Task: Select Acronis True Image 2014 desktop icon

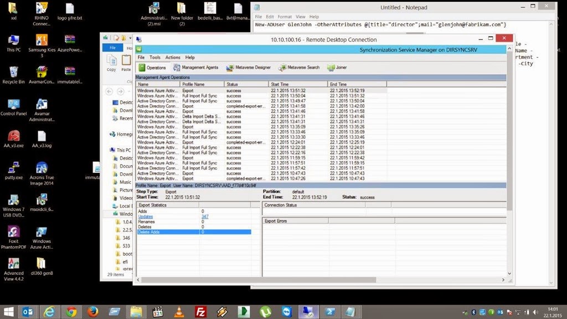Action: point(42,173)
